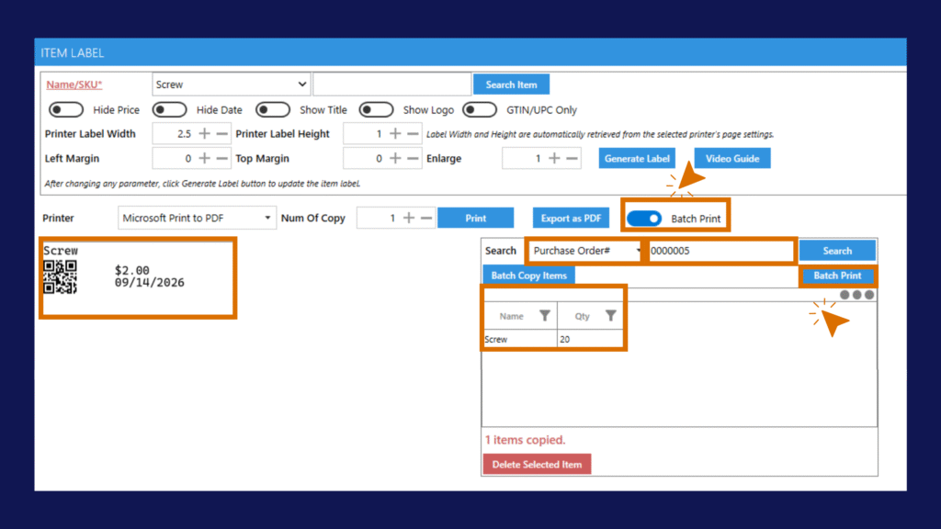
Task: Increase Top Margin with plus icon
Action: point(395,158)
